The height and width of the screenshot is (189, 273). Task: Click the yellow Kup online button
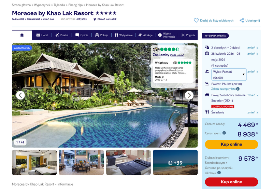(231, 144)
